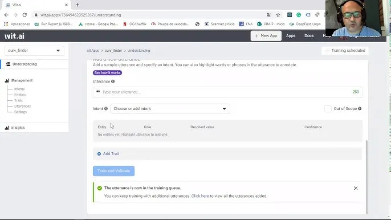This screenshot has width=391, height=220.
Task: Click the Entity column header
Action: [101, 127]
